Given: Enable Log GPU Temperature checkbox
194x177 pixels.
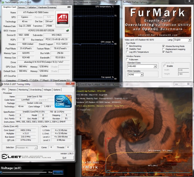Looking at the screenshot, I should pos(127,52).
